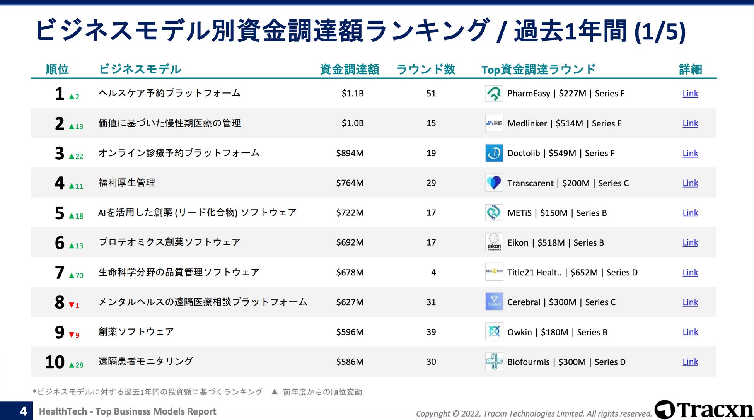
Task: Click the 資金調達額 column header
Action: [349, 70]
